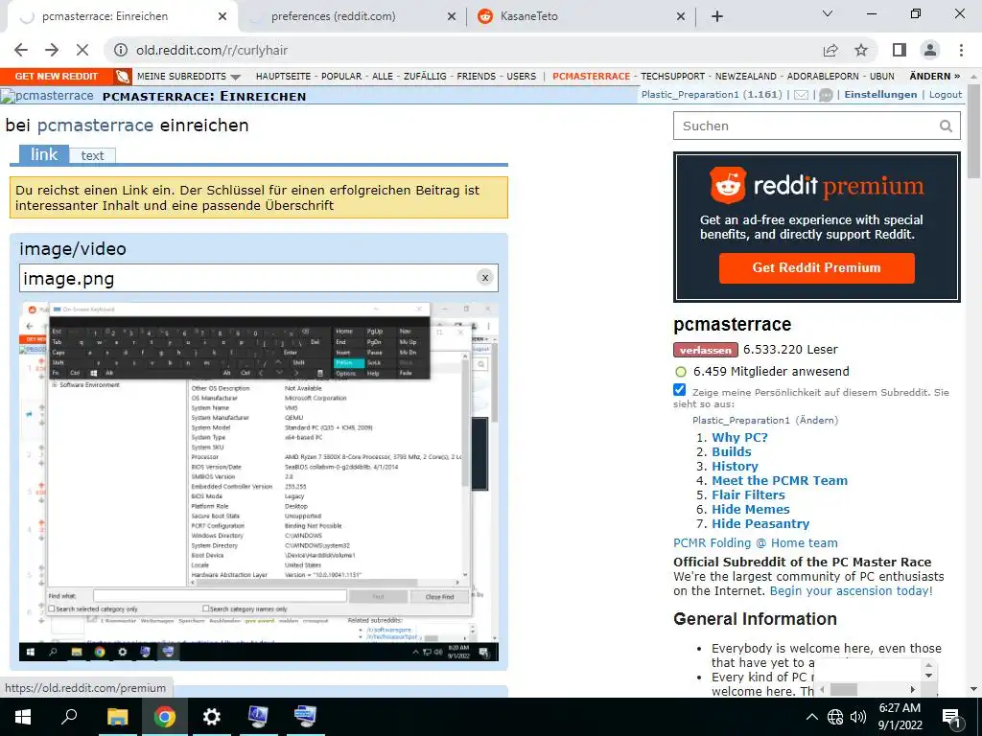The width and height of the screenshot is (982, 736).
Task: Click the volume speaker tray icon
Action: pyautogui.click(x=858, y=717)
